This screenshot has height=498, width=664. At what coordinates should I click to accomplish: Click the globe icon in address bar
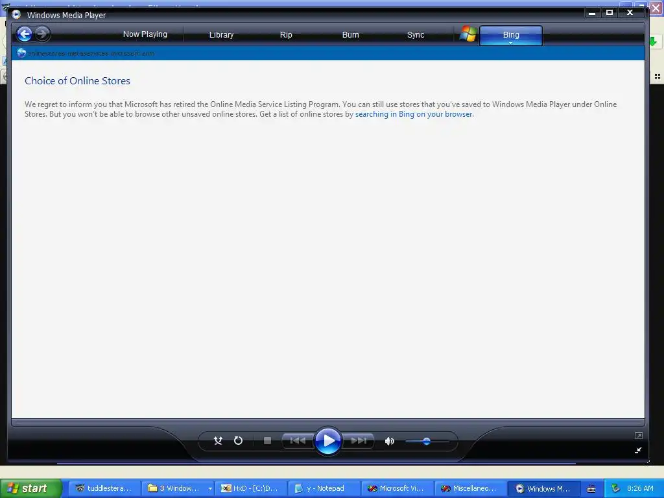pos(21,53)
